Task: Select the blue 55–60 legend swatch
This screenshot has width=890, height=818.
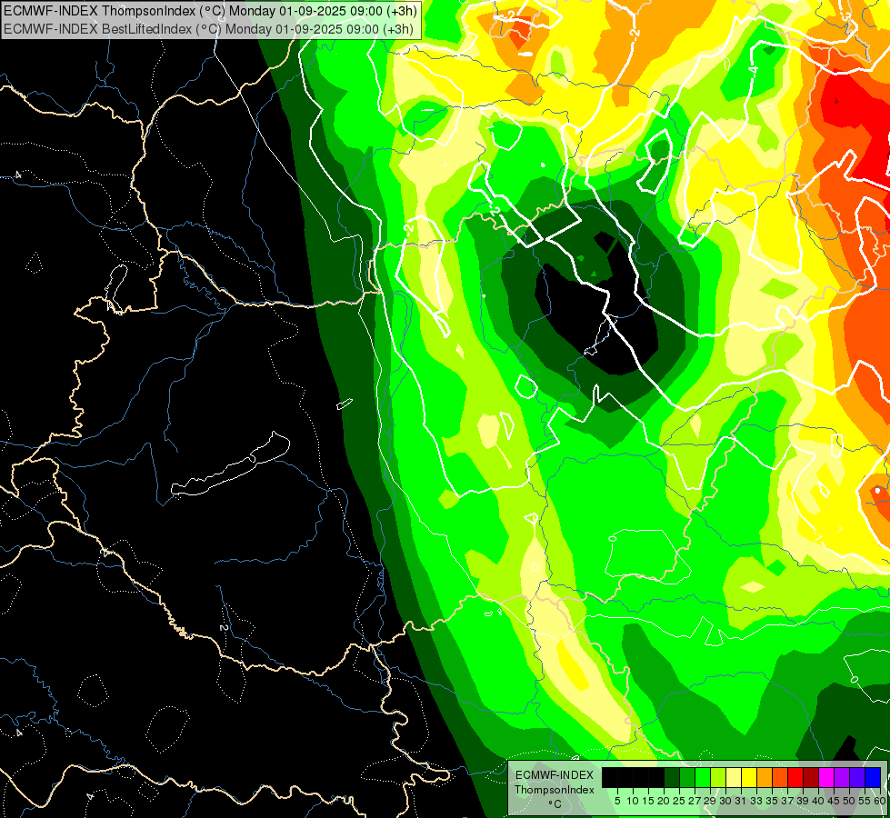Action: coord(873,777)
